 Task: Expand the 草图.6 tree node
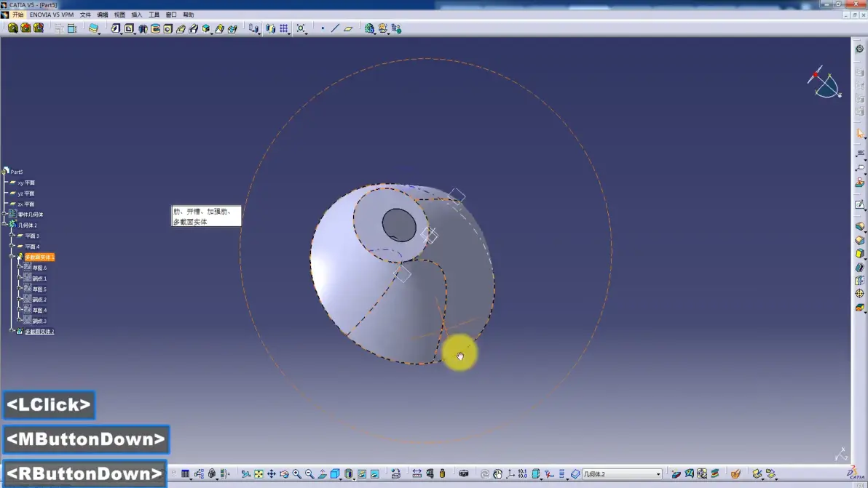click(20, 268)
